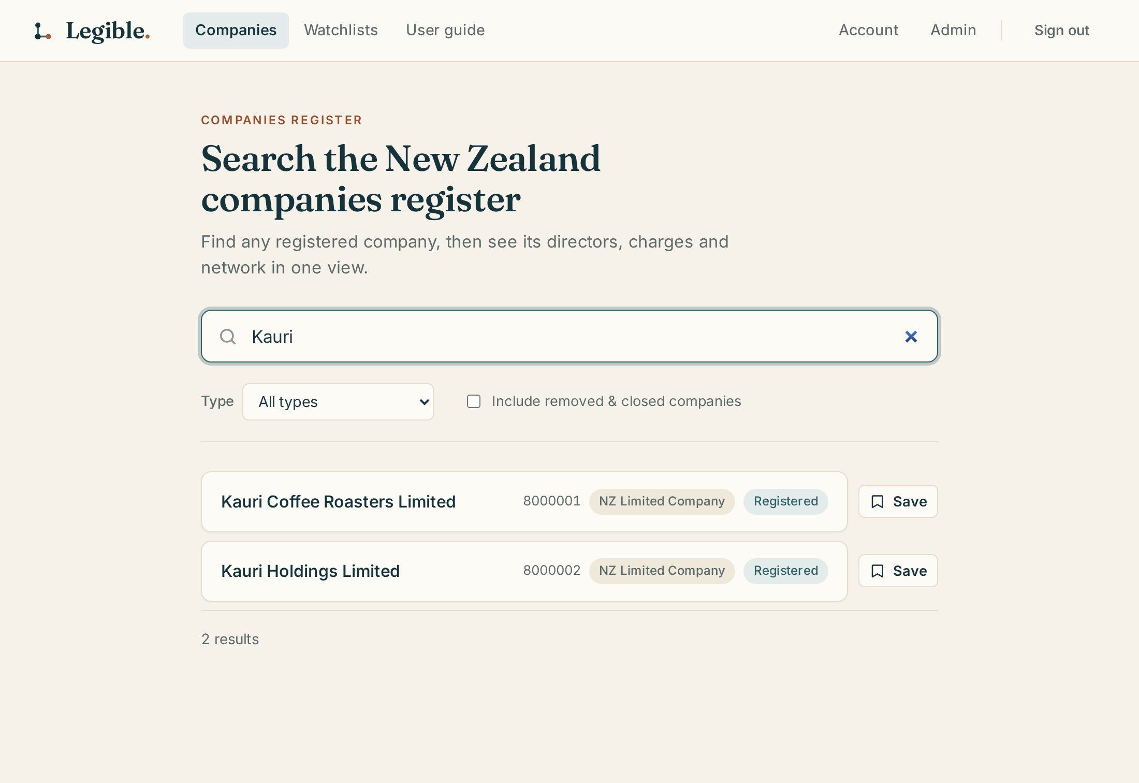Viewport: 1139px width, 783px height.
Task: Open Kauri Holdings Limited result
Action: 524,571
